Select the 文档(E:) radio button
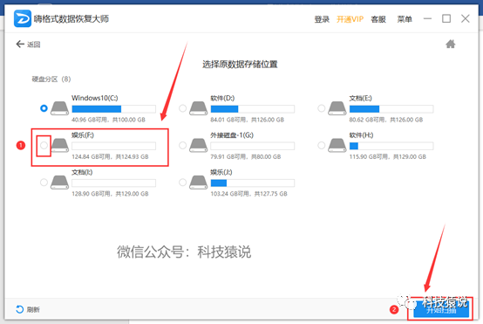 point(322,108)
